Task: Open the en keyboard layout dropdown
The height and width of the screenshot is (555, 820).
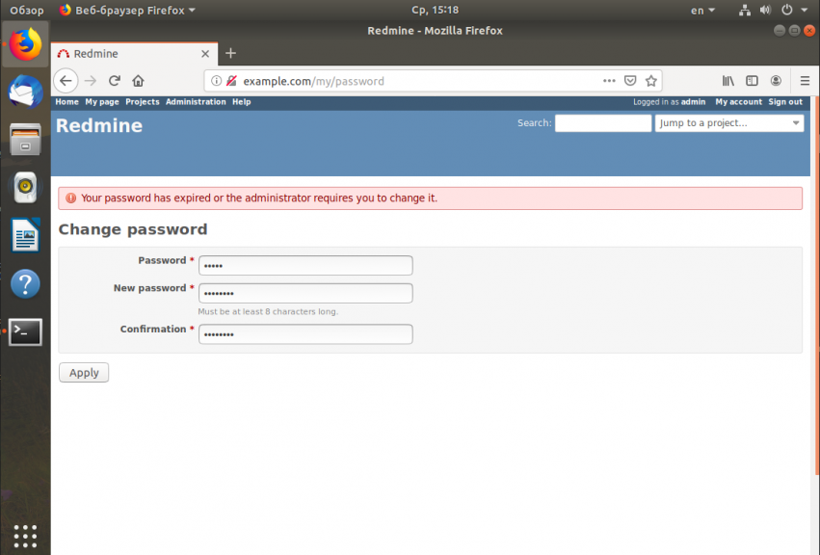Action: 702,10
